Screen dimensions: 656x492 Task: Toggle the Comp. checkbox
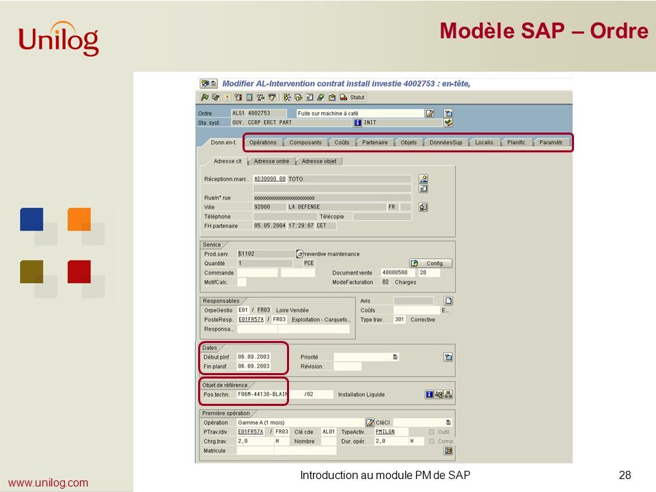click(431, 441)
